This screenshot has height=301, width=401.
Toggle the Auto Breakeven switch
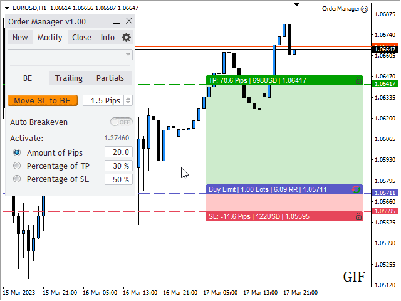122,122
